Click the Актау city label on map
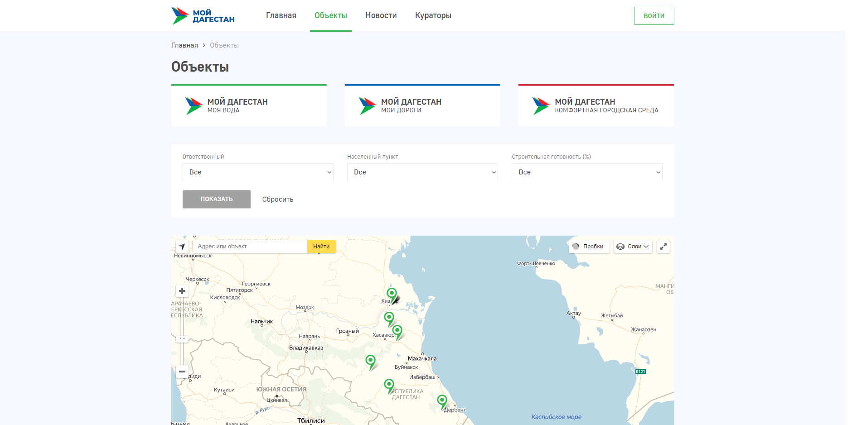Screen dimensions: 852x425 click(574, 313)
